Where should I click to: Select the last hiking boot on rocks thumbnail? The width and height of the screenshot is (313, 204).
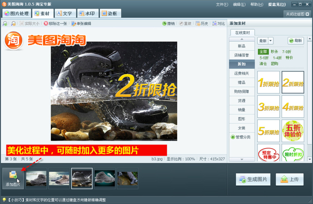[128, 178]
